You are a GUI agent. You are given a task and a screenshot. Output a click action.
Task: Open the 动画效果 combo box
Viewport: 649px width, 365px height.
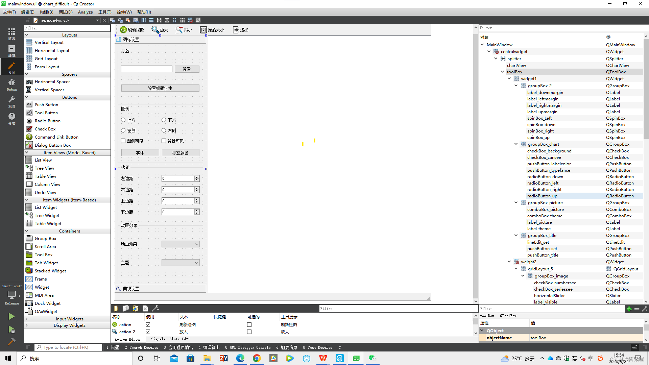[x=181, y=244]
